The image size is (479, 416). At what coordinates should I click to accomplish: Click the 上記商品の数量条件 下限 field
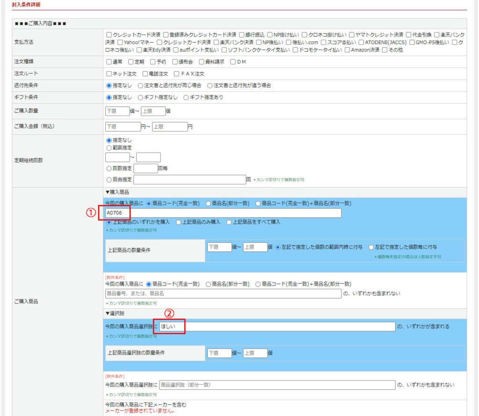[x=219, y=247]
